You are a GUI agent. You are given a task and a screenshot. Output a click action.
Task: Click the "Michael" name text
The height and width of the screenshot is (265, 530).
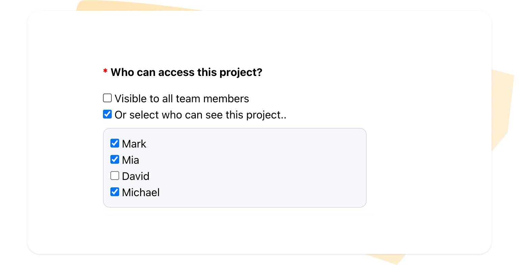pyautogui.click(x=141, y=192)
